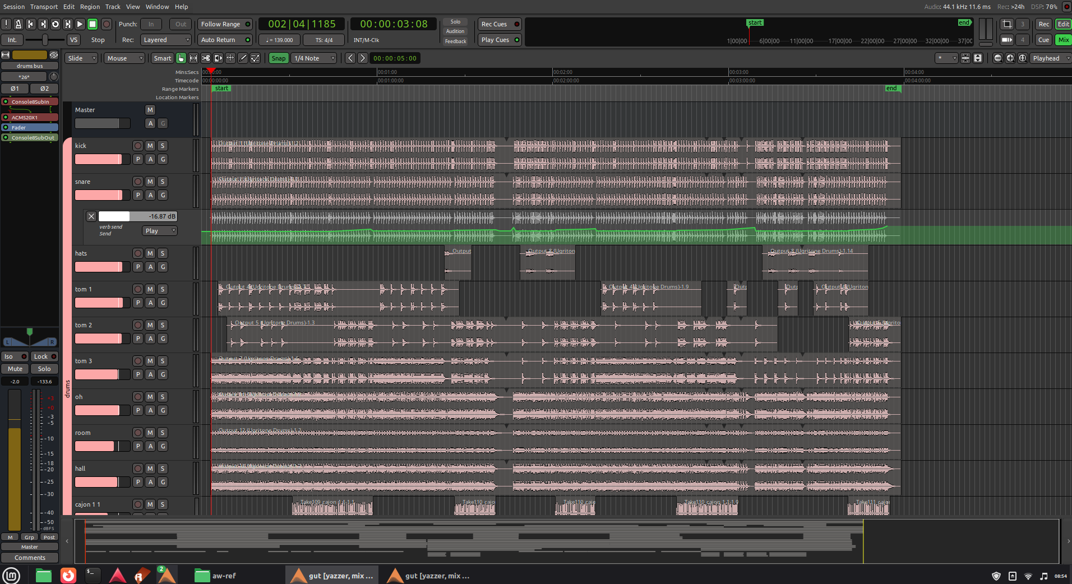Click the global record arm button
Image resolution: width=1072 pixels, height=584 pixels.
point(106,24)
